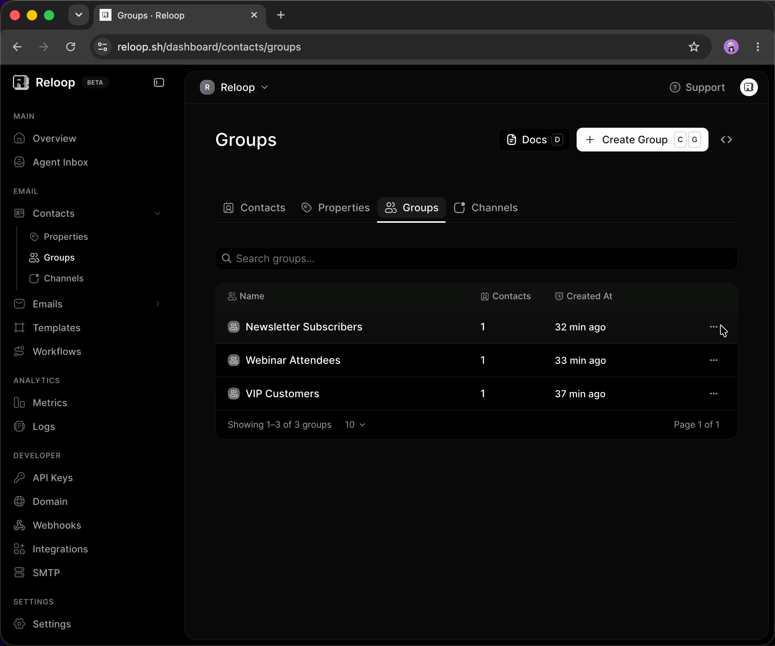Open the Newsletter Subscribers row options menu
The width and height of the screenshot is (775, 646).
[713, 327]
